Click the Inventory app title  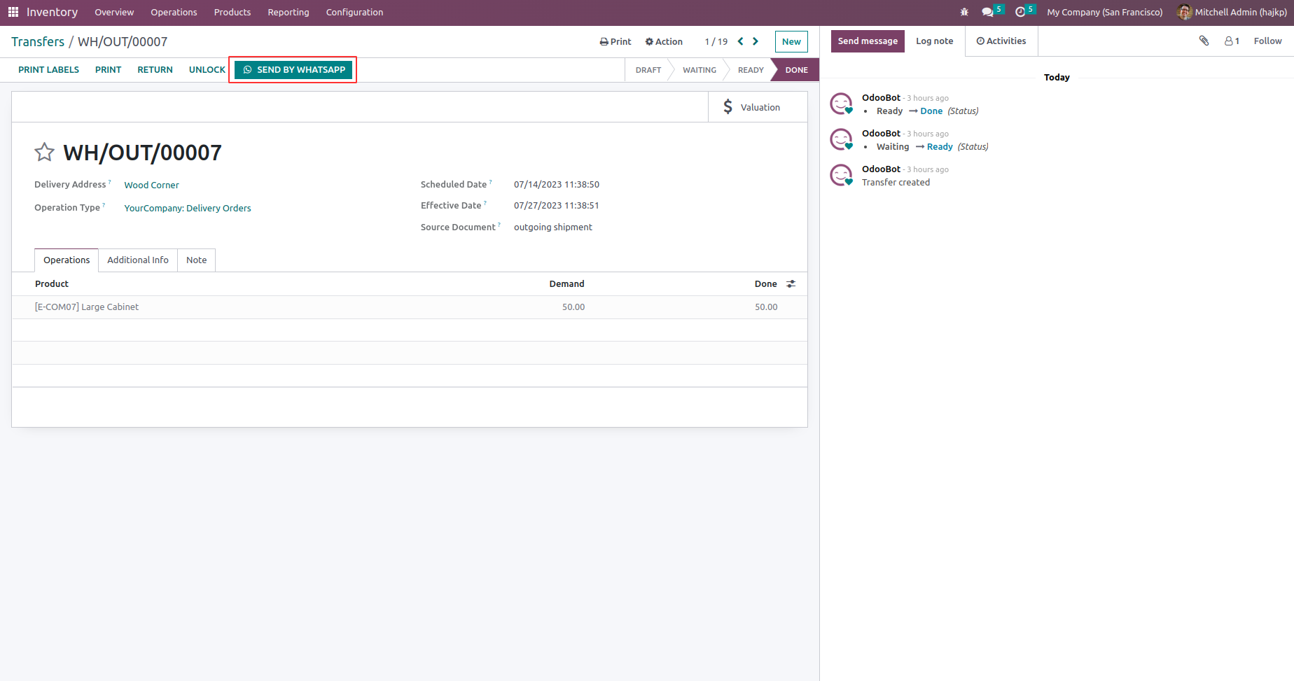point(52,12)
